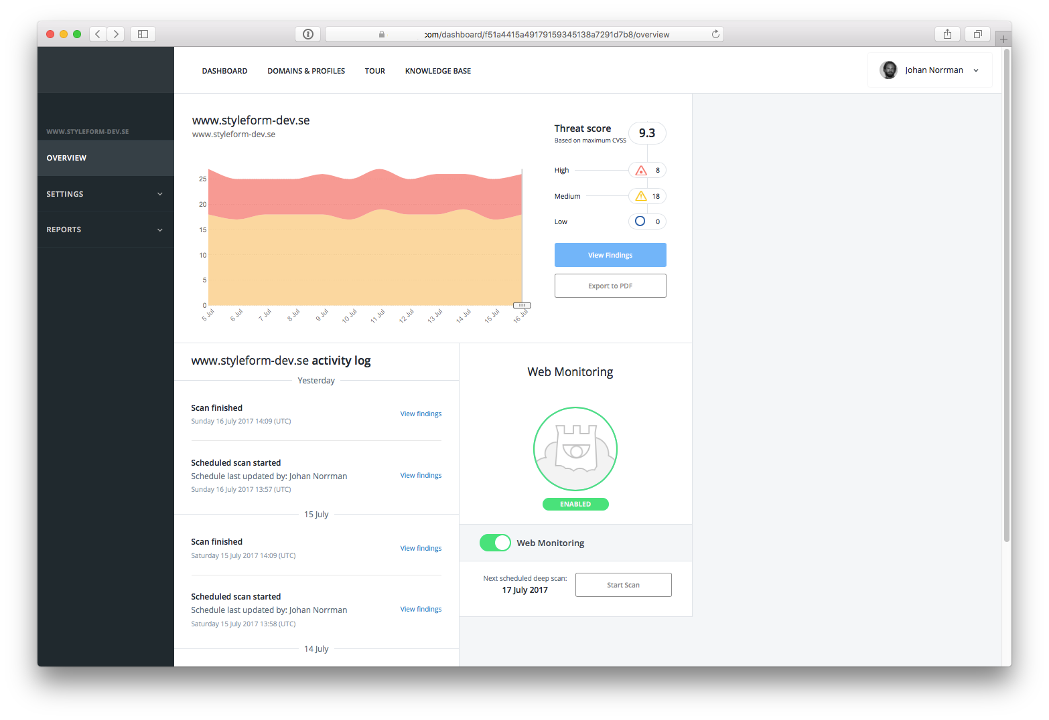Viewport: 1049px width, 720px height.
Task: Go back with Safari back arrow
Action: [x=98, y=34]
